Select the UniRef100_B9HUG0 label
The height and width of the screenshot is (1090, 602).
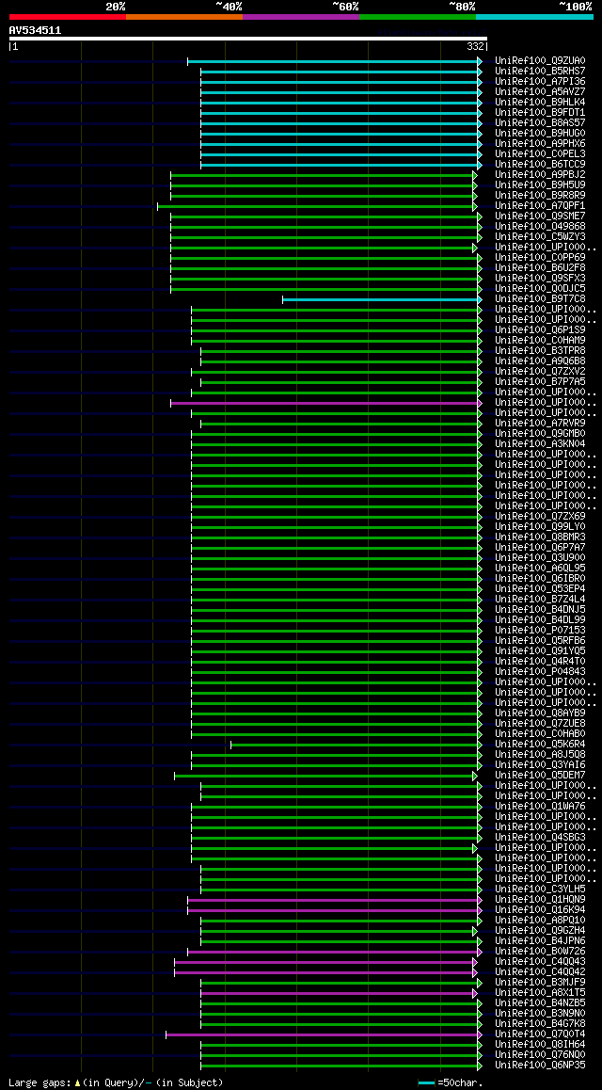540,134
